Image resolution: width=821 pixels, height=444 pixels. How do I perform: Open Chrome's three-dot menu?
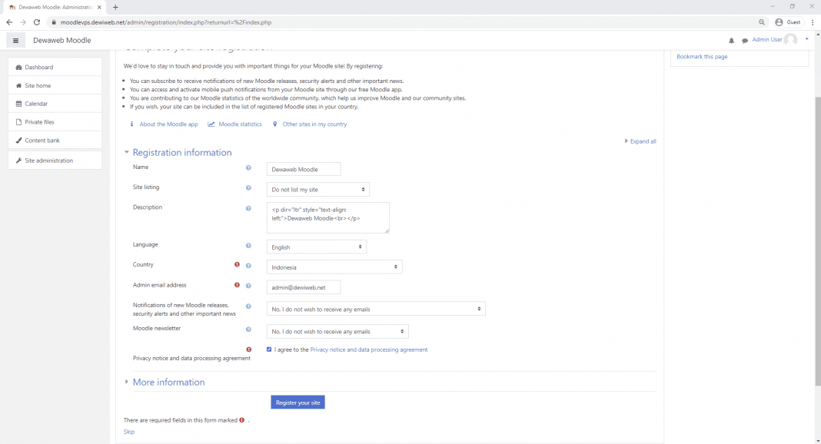pyautogui.click(x=813, y=22)
